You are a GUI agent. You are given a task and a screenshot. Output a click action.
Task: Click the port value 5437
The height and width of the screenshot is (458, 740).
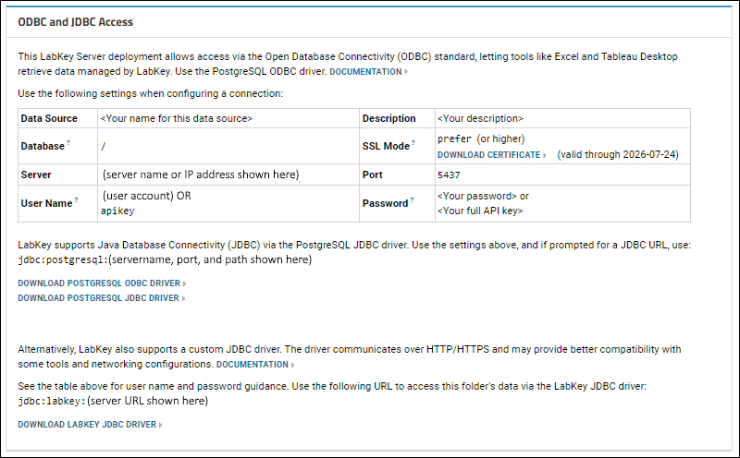[x=449, y=175]
